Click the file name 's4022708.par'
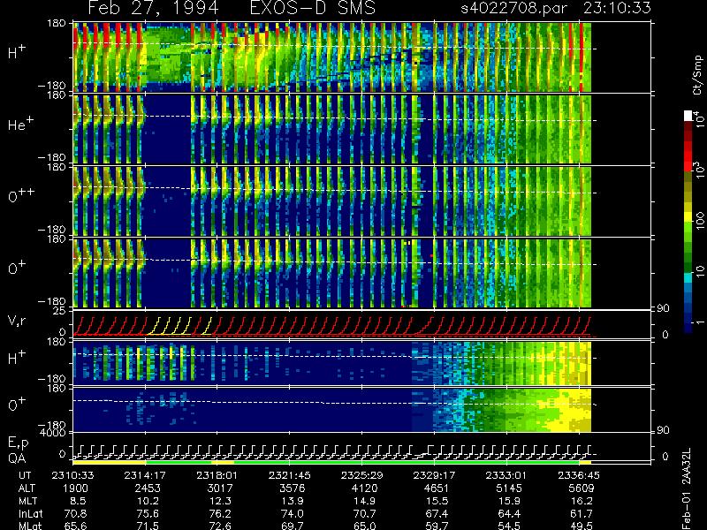Image resolution: width=707 pixels, height=530 pixels. coord(514,8)
